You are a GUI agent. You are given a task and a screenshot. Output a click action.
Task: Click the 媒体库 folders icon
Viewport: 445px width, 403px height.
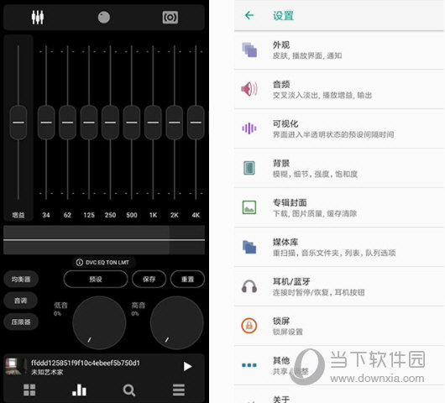(x=249, y=247)
